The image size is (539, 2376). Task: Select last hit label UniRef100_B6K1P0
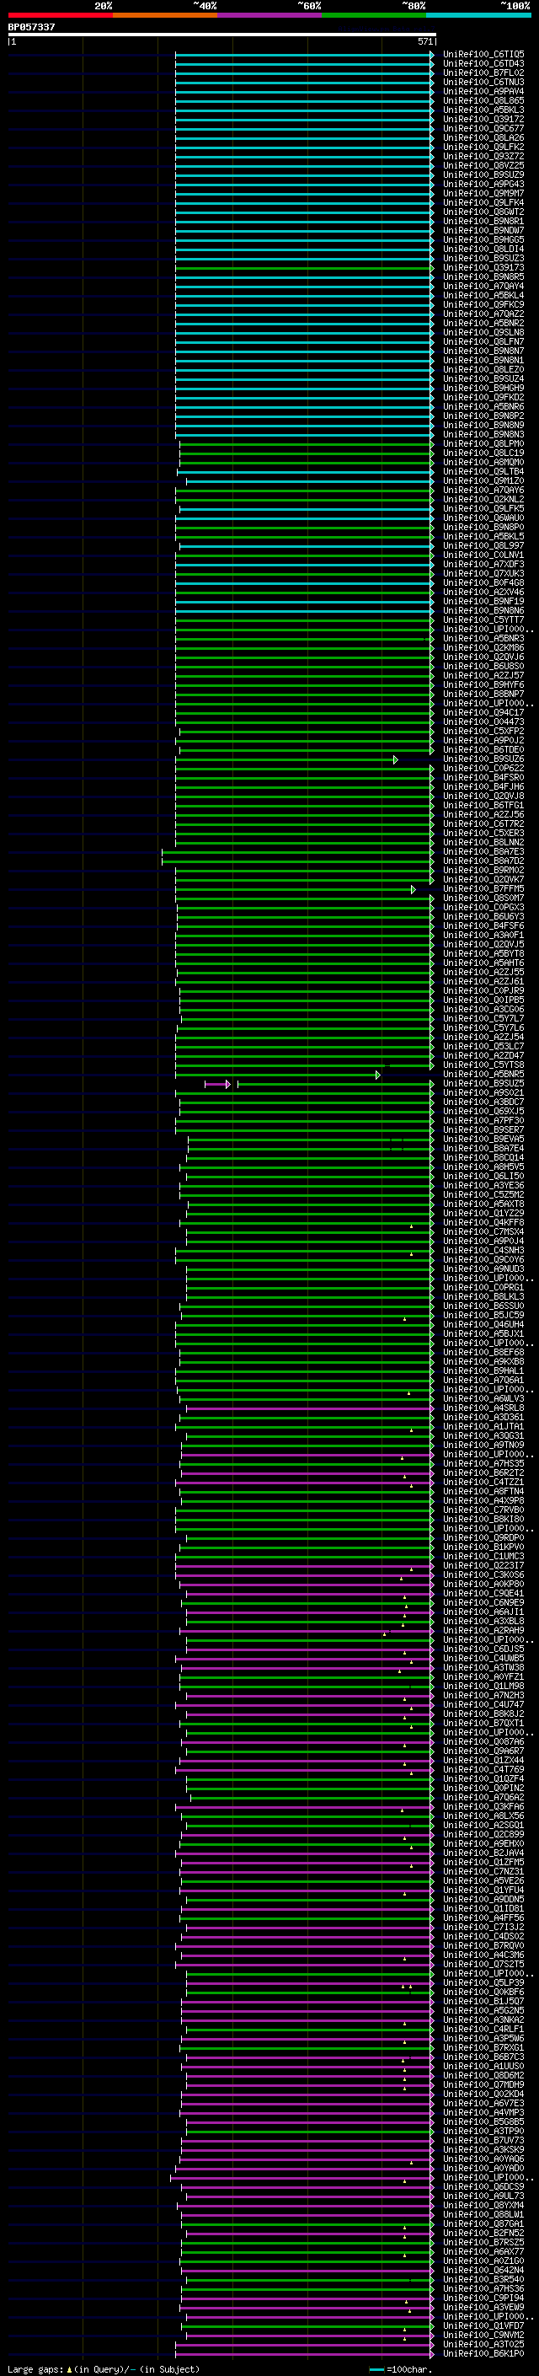coord(483,2353)
